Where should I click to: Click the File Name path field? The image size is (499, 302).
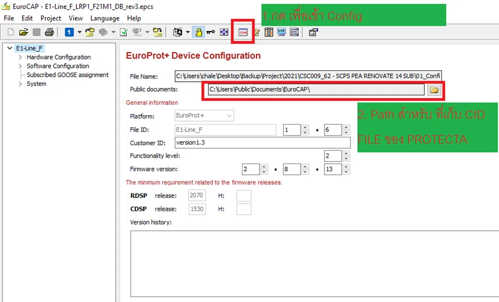pyautogui.click(x=308, y=76)
